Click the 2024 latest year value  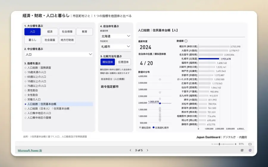point(145,47)
